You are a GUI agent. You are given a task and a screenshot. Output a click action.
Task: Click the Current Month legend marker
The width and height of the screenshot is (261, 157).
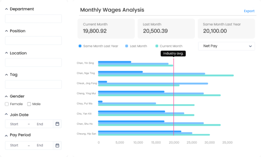[157, 46]
